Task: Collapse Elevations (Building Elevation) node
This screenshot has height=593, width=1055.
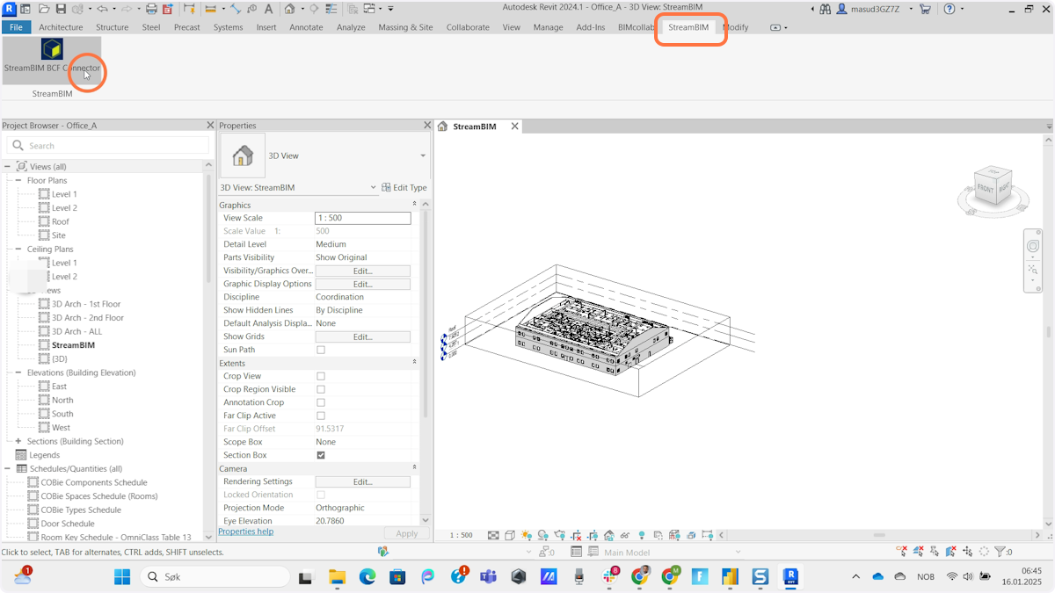Action: pos(18,372)
